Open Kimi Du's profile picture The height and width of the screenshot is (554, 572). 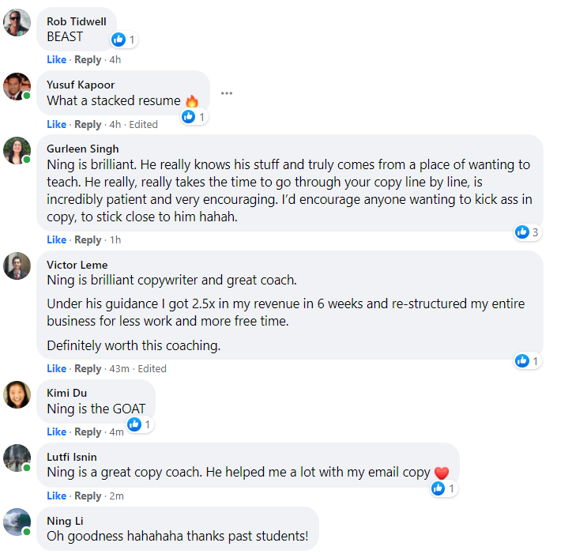point(17,394)
